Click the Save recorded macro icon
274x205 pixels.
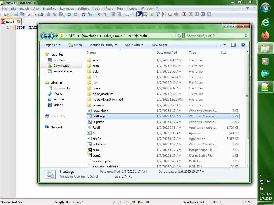(x=209, y=14)
